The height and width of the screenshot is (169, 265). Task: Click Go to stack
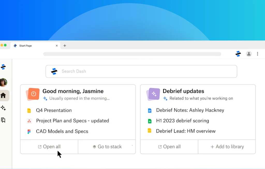(x=107, y=147)
